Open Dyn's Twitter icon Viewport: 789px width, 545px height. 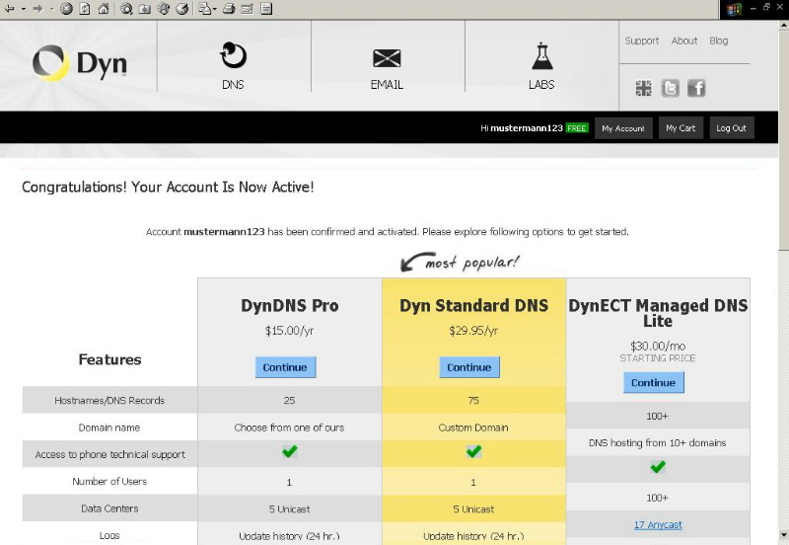671,88
